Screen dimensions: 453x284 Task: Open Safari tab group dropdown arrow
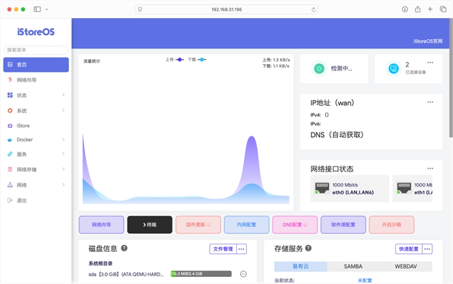click(x=47, y=9)
